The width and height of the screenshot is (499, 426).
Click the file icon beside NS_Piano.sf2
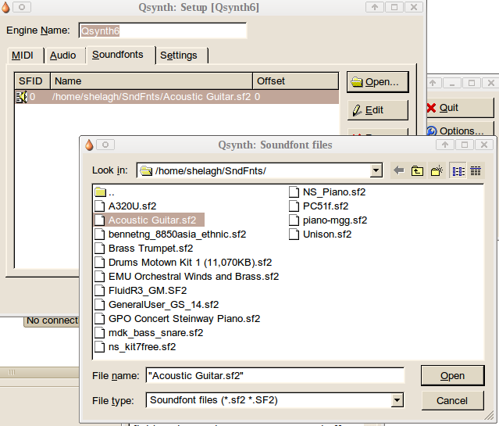click(x=294, y=192)
